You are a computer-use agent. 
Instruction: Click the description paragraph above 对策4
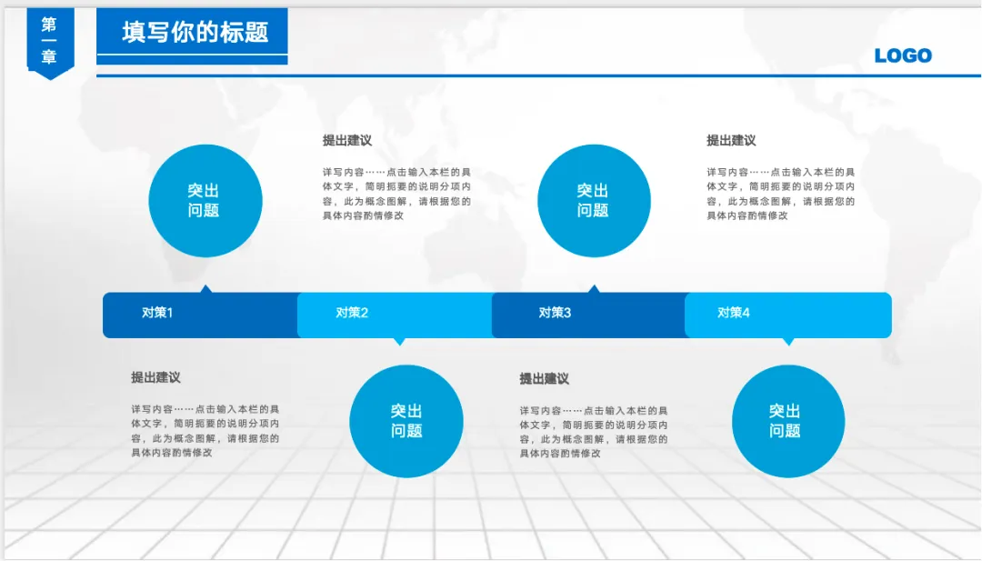coord(780,194)
